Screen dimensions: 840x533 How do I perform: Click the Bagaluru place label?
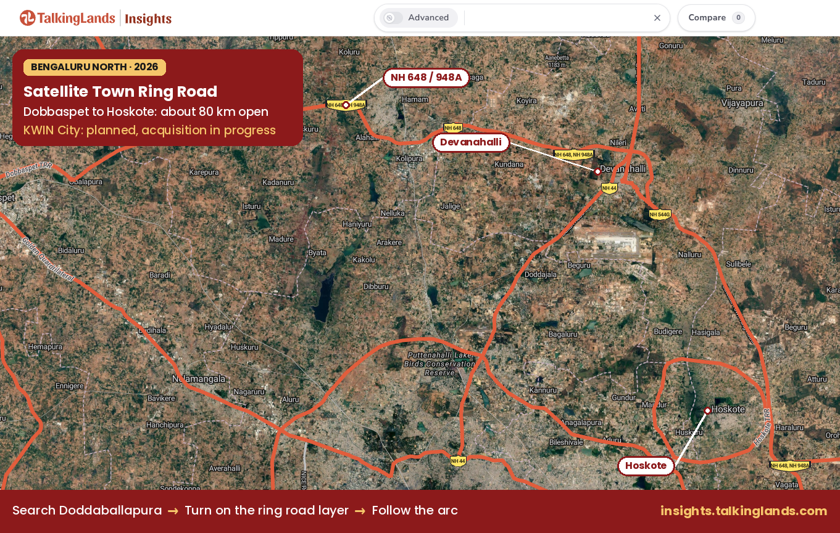[x=562, y=334]
